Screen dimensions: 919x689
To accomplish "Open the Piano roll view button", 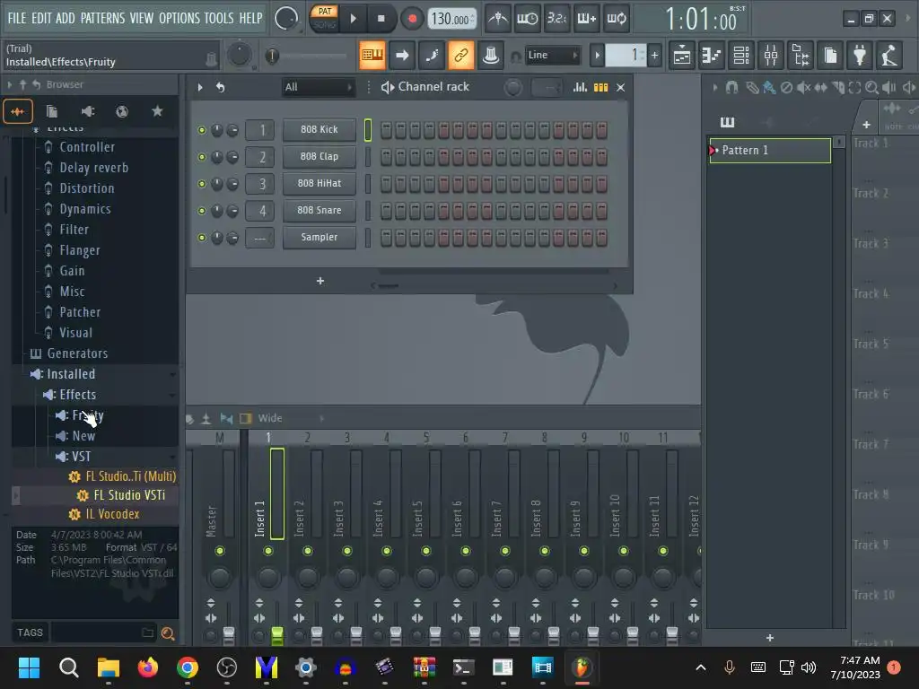I will [x=712, y=56].
